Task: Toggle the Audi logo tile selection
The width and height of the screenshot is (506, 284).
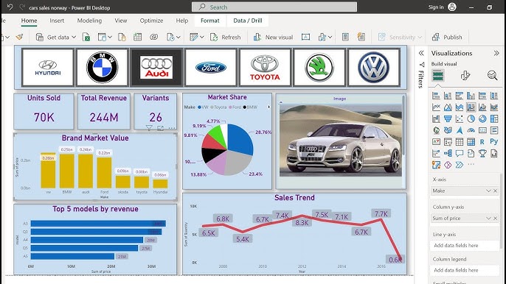Action: (x=156, y=67)
